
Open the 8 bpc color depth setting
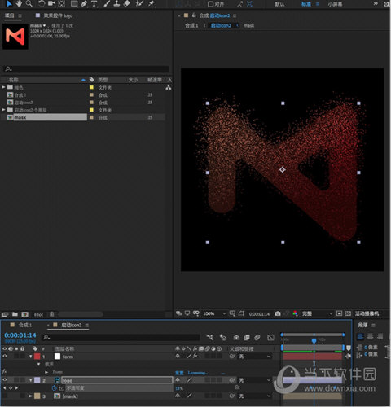pyautogui.click(x=38, y=314)
